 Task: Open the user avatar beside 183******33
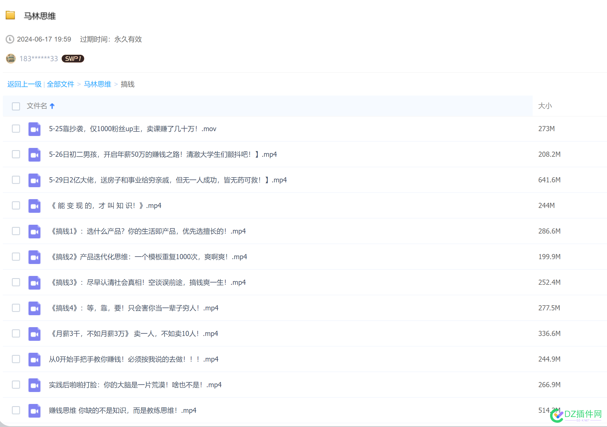[x=11, y=59]
